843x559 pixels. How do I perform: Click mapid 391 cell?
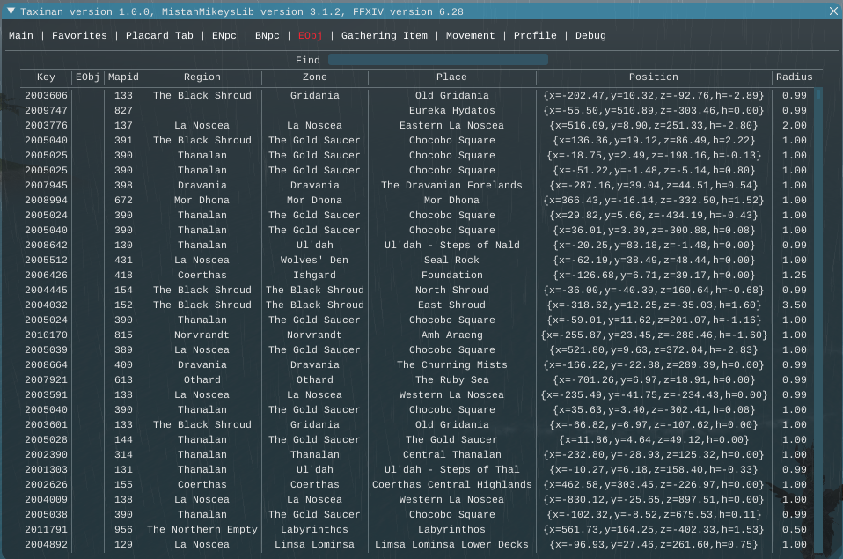[123, 141]
